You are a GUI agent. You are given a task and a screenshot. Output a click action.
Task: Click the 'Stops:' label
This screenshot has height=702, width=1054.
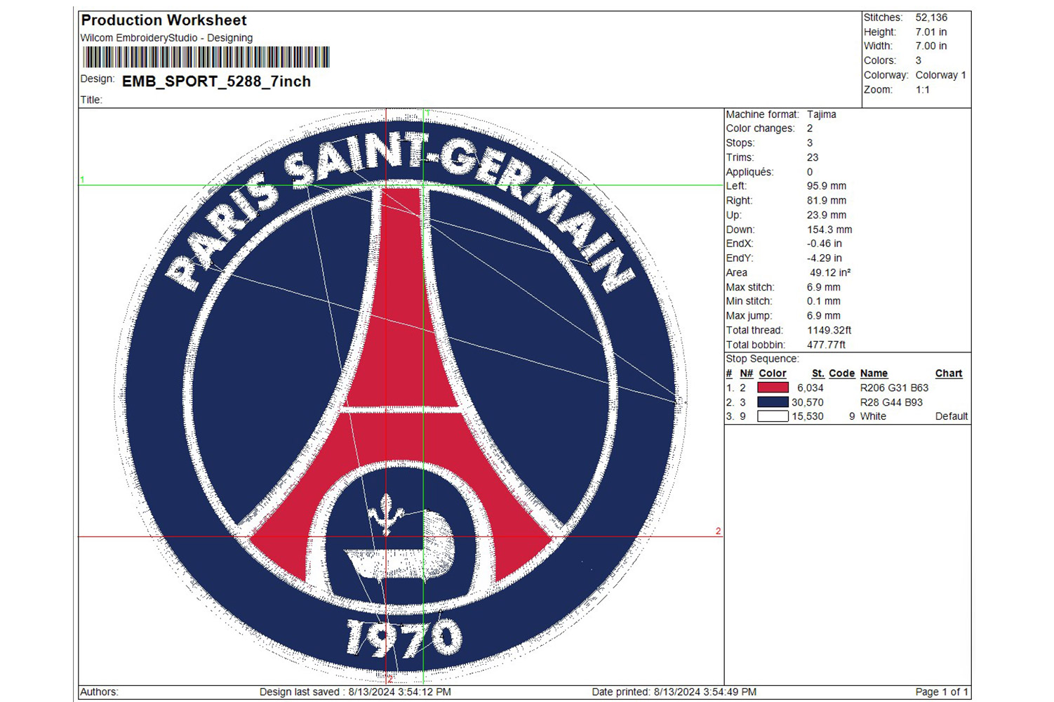tap(740, 143)
